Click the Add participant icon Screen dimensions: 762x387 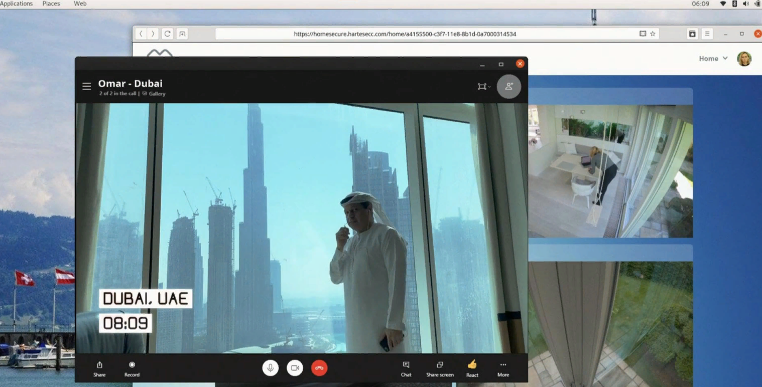tap(509, 86)
